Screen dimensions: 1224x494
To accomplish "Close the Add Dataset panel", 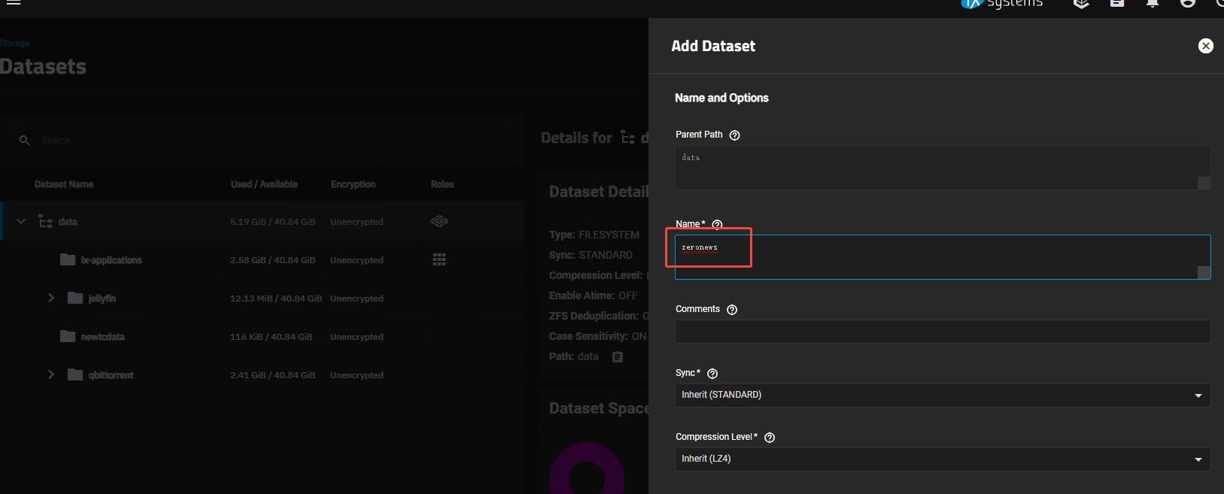I will (1205, 46).
